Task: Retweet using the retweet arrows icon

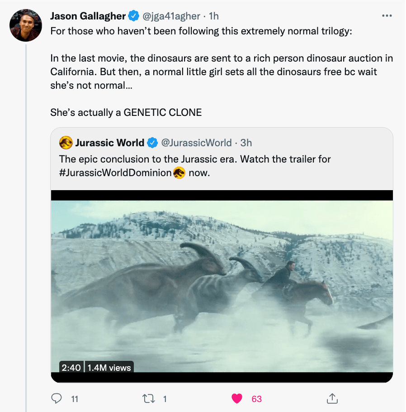Action: point(148,398)
